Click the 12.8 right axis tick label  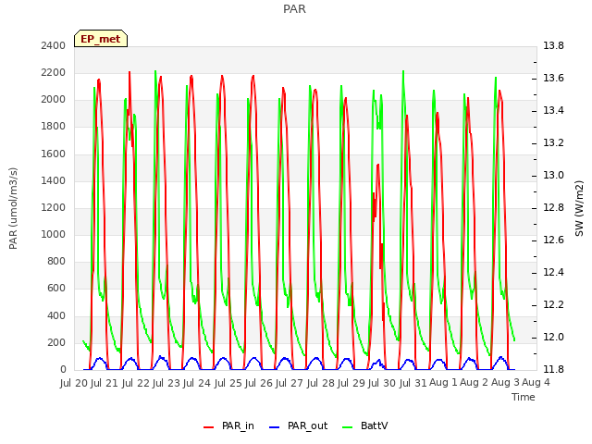(553, 208)
